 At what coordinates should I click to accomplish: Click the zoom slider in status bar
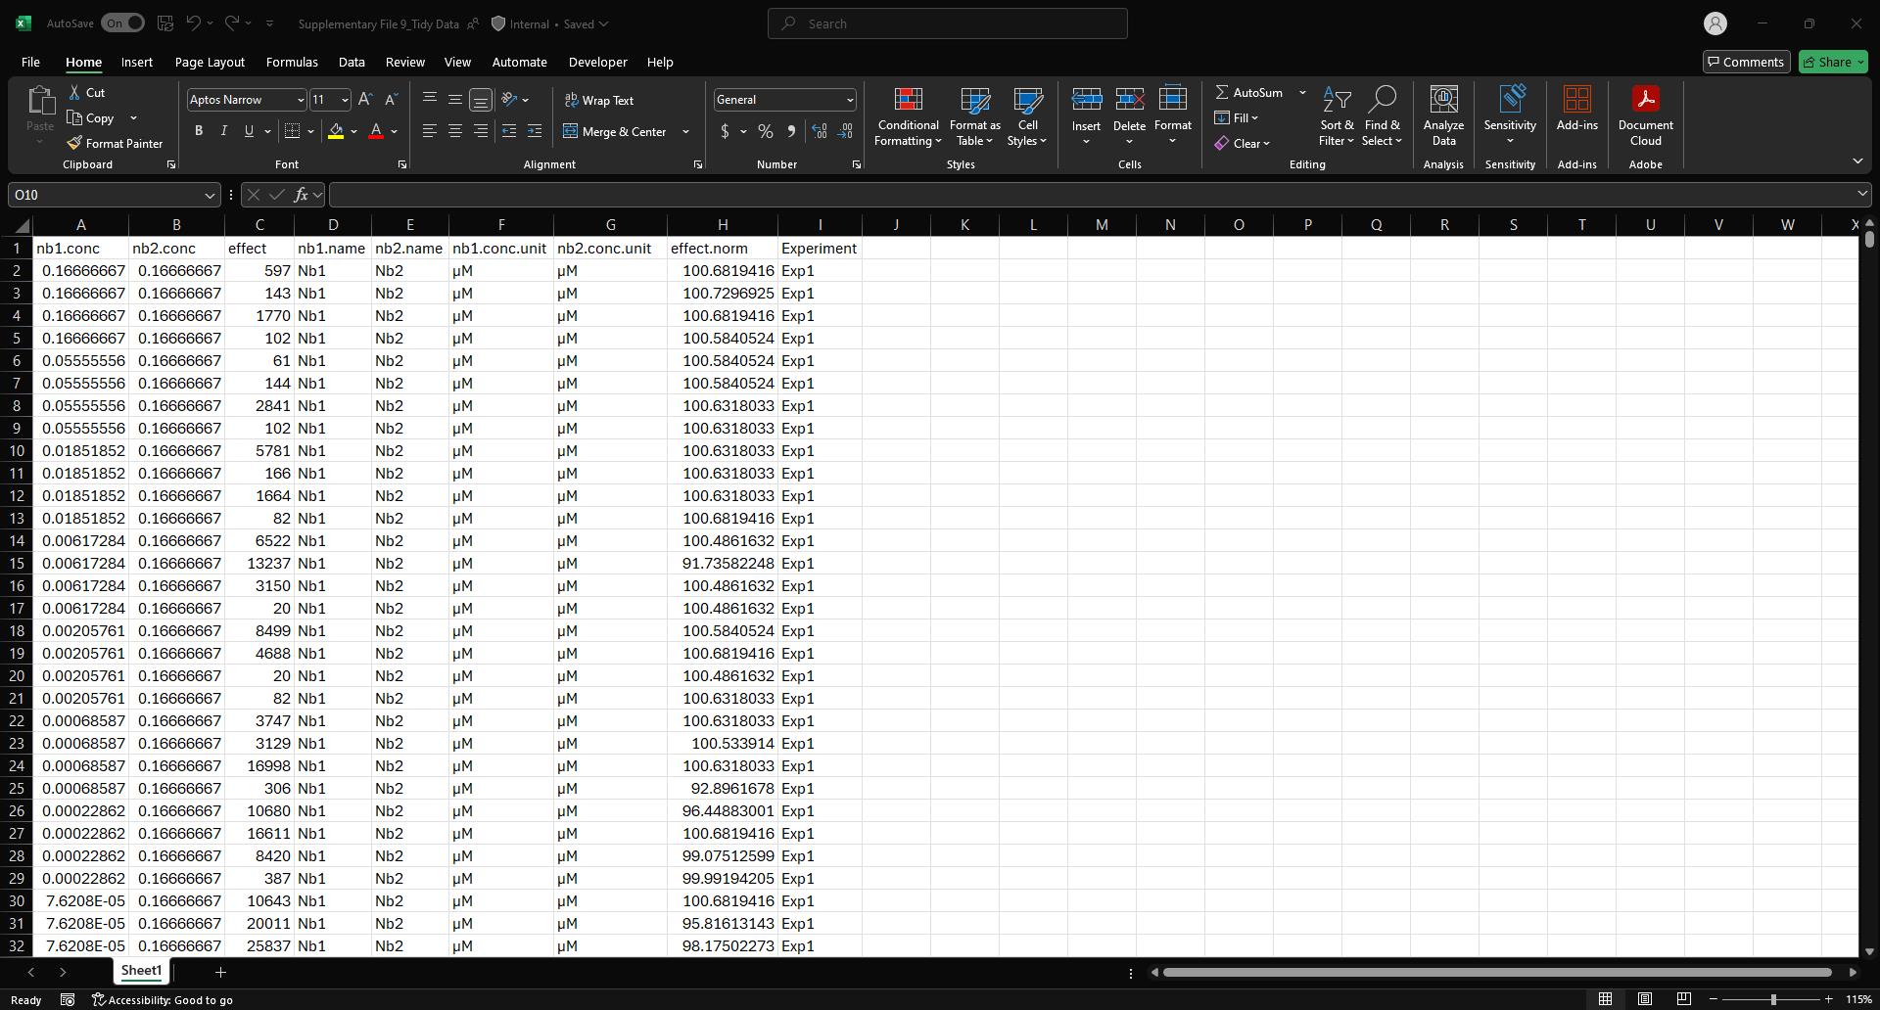click(x=1772, y=999)
